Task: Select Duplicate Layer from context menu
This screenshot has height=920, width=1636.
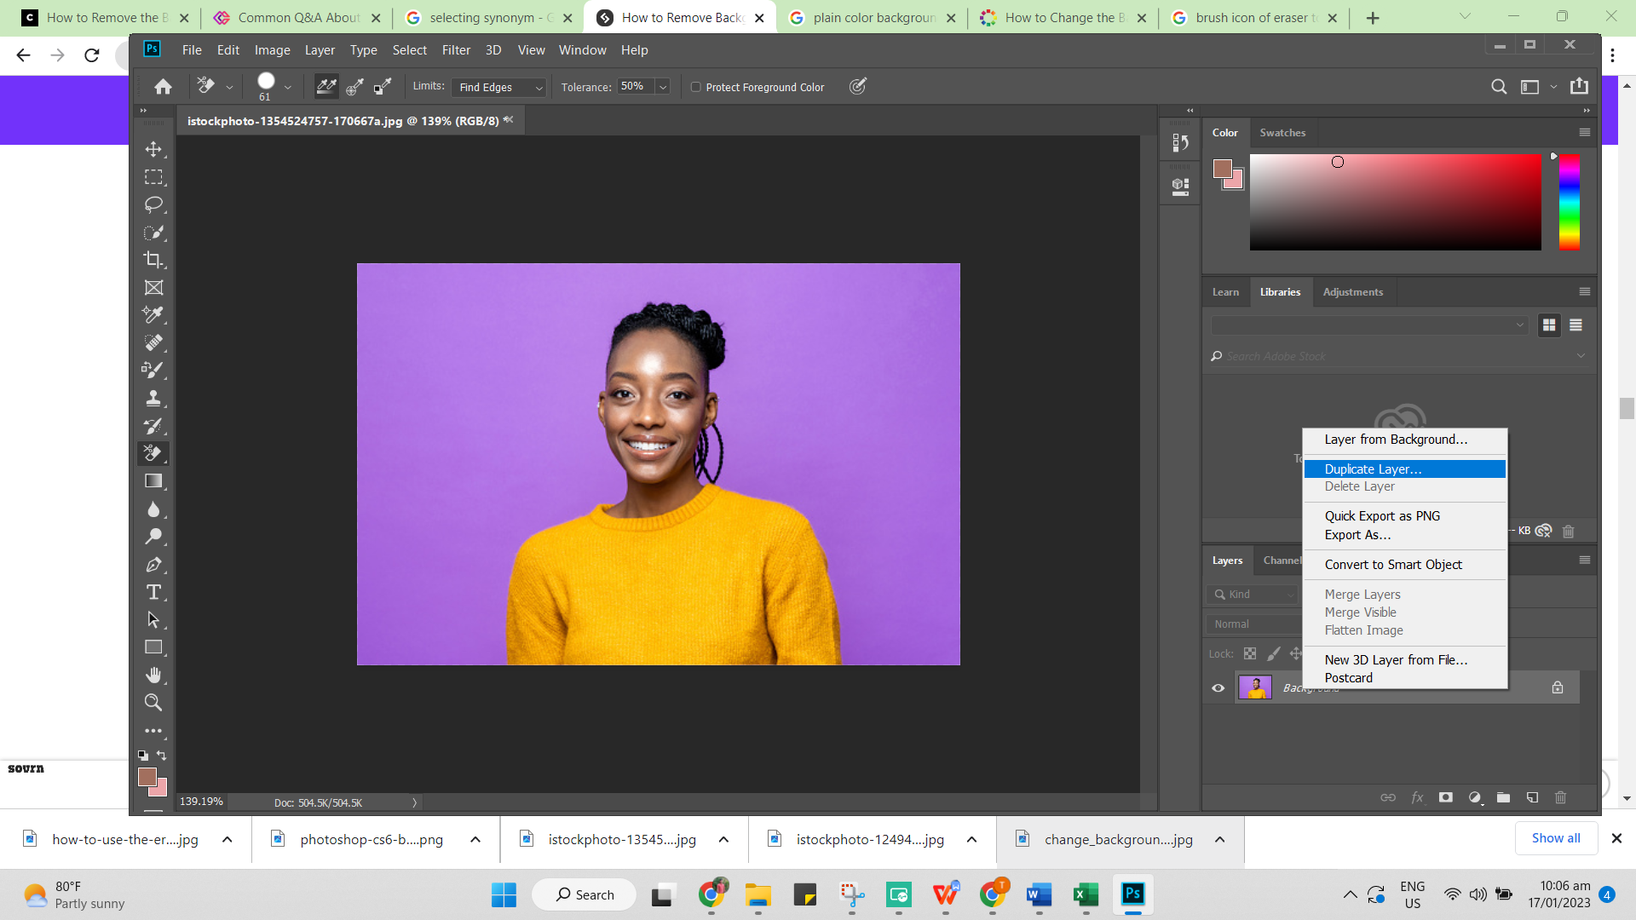Action: (1372, 469)
